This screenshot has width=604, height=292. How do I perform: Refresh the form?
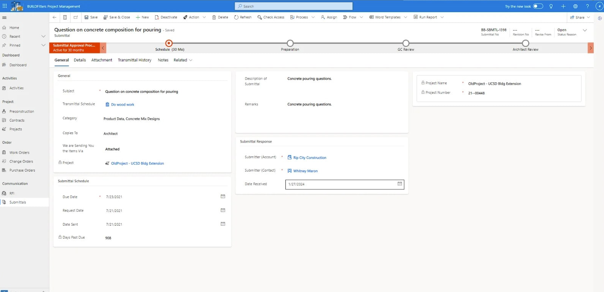[x=243, y=17]
